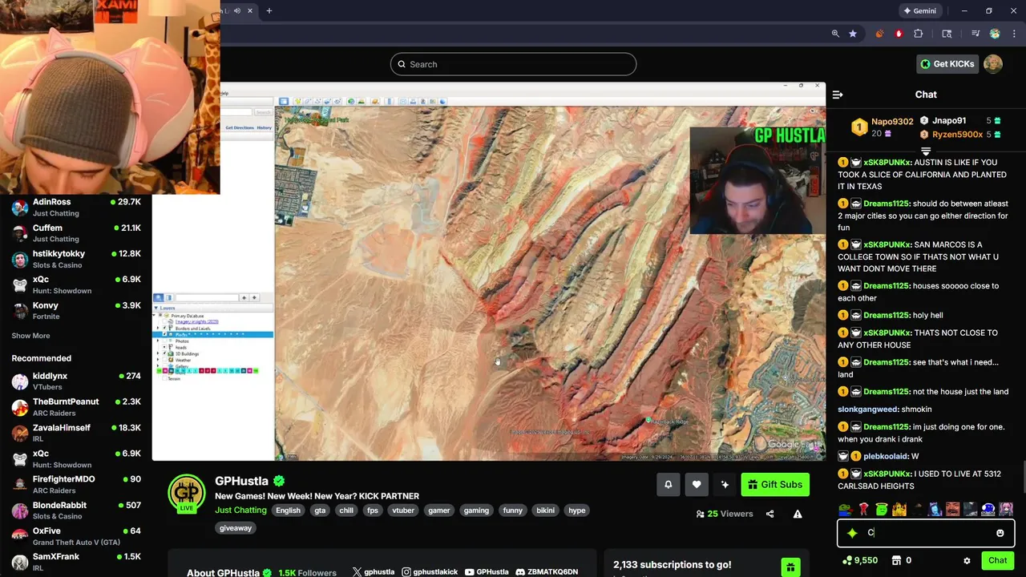This screenshot has height=577, width=1026.
Task: Open browser zoom magnifier icon
Action: 835,34
